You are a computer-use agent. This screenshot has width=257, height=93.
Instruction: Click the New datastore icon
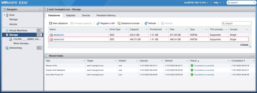tap(50, 23)
